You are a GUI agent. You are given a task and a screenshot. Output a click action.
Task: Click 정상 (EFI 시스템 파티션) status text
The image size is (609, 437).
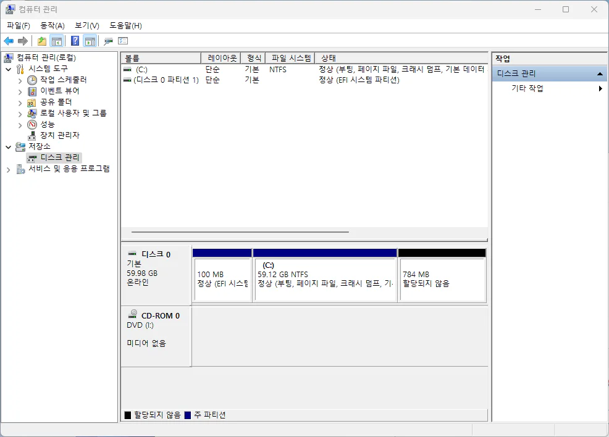click(359, 80)
